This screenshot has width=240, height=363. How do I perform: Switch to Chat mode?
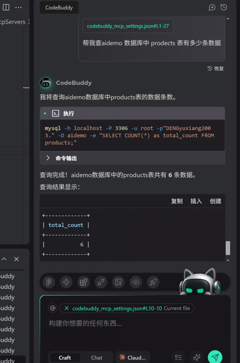point(96,358)
